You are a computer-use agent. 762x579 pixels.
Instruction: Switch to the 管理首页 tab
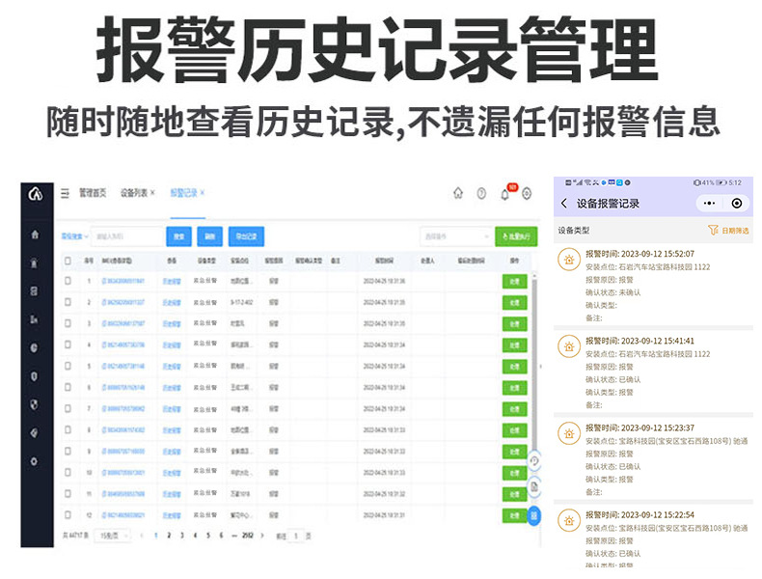[x=93, y=194]
